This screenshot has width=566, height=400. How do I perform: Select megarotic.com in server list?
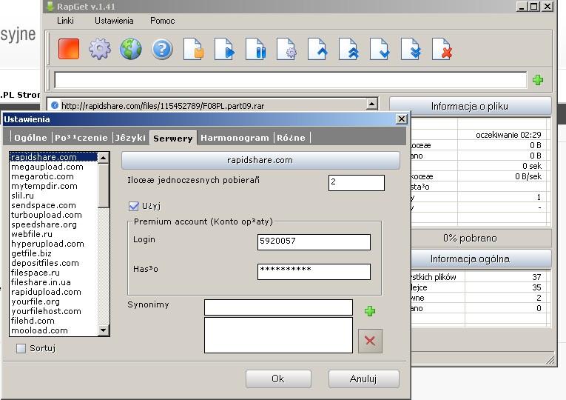point(53,176)
